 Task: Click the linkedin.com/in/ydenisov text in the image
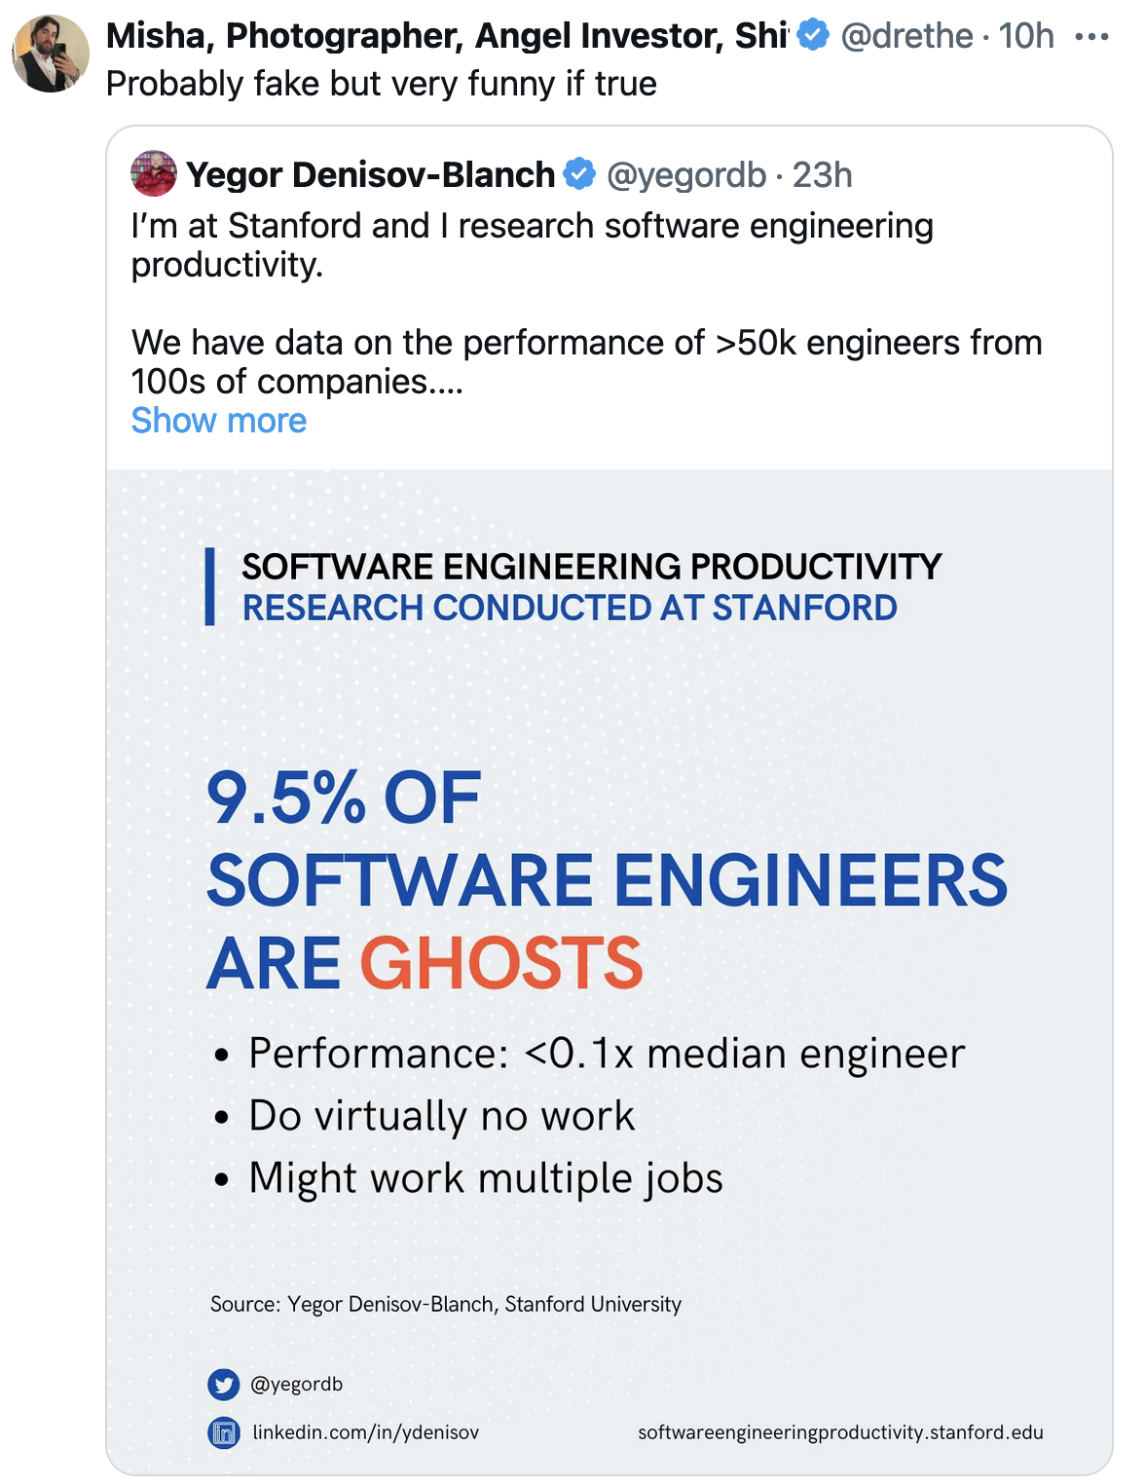tap(365, 1432)
